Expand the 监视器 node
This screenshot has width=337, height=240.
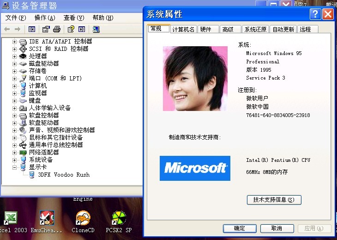coord(14,93)
